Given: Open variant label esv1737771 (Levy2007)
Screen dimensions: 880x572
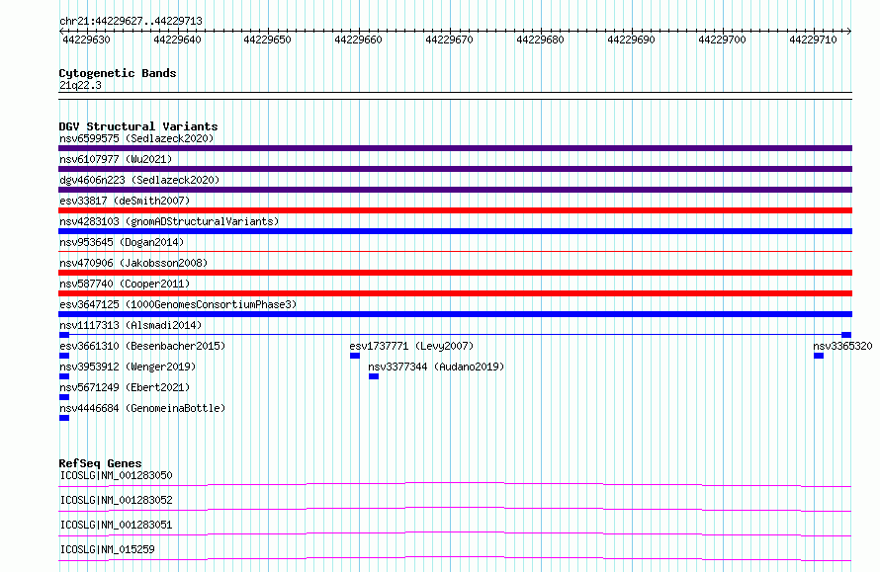Looking at the screenshot, I should tap(411, 346).
